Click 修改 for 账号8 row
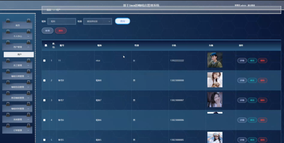284x143 pixels. [252, 80]
